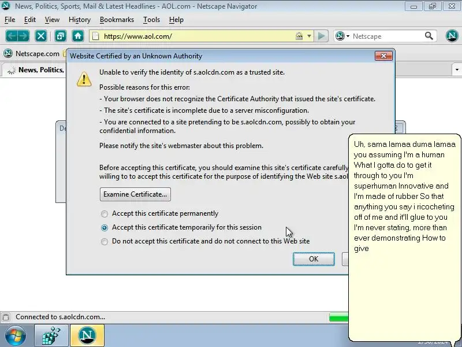Image resolution: width=462 pixels, height=347 pixels.
Task: Open the Windows Start orb
Action: tap(16, 335)
